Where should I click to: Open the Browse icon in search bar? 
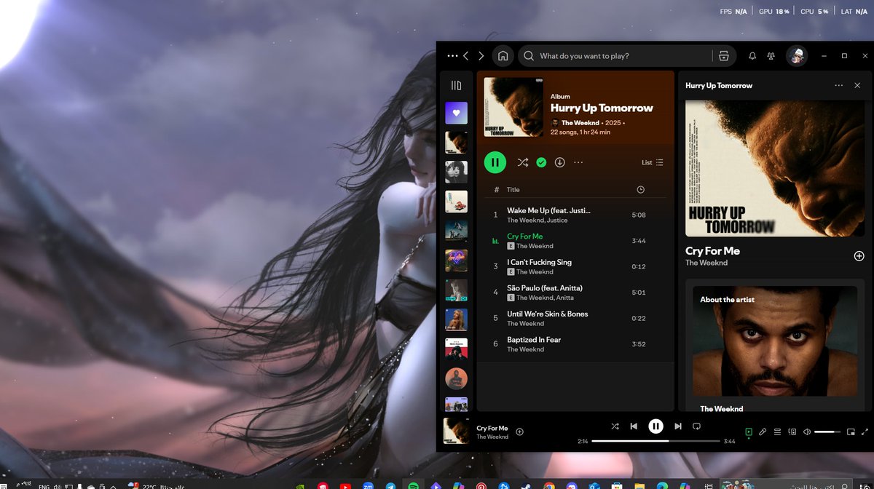[x=723, y=56]
